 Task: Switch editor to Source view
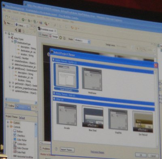43,35
